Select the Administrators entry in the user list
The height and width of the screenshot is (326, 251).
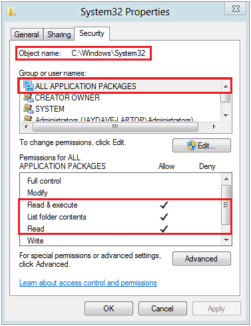click(x=120, y=118)
